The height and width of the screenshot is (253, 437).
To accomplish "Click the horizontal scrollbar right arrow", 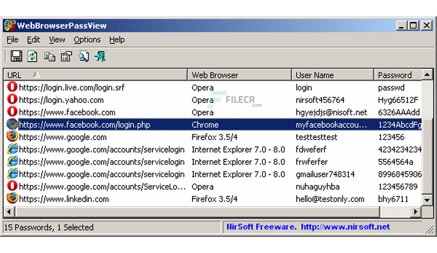I will [x=416, y=212].
